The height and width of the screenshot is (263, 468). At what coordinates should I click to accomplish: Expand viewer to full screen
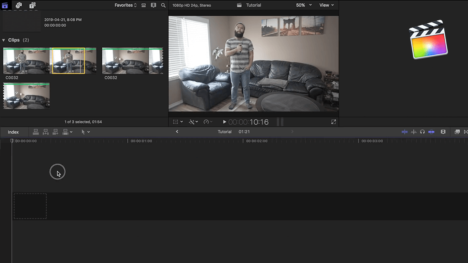click(x=333, y=122)
